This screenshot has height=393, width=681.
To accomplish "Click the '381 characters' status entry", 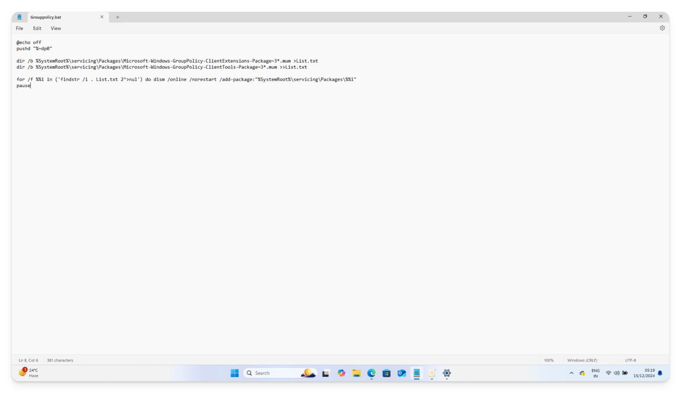I will point(60,360).
